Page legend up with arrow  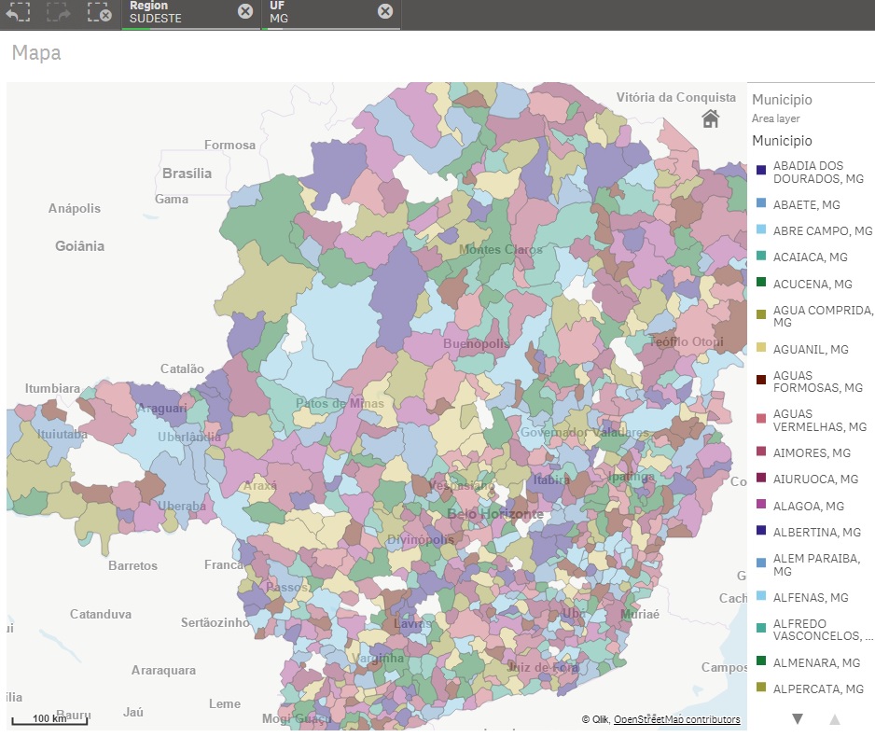[835, 718]
